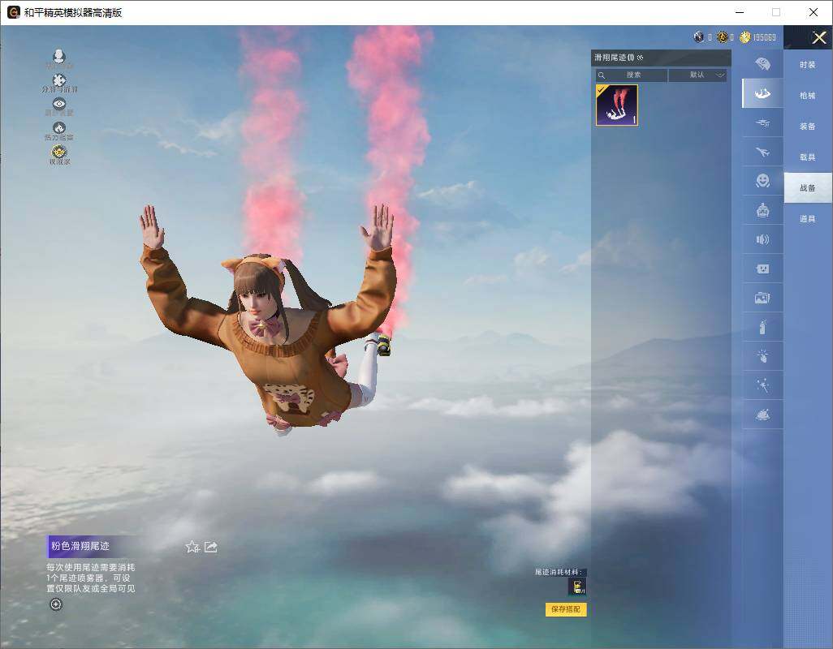The height and width of the screenshot is (649, 833).
Task: Open the 默认 sort dropdown
Action: [x=697, y=75]
